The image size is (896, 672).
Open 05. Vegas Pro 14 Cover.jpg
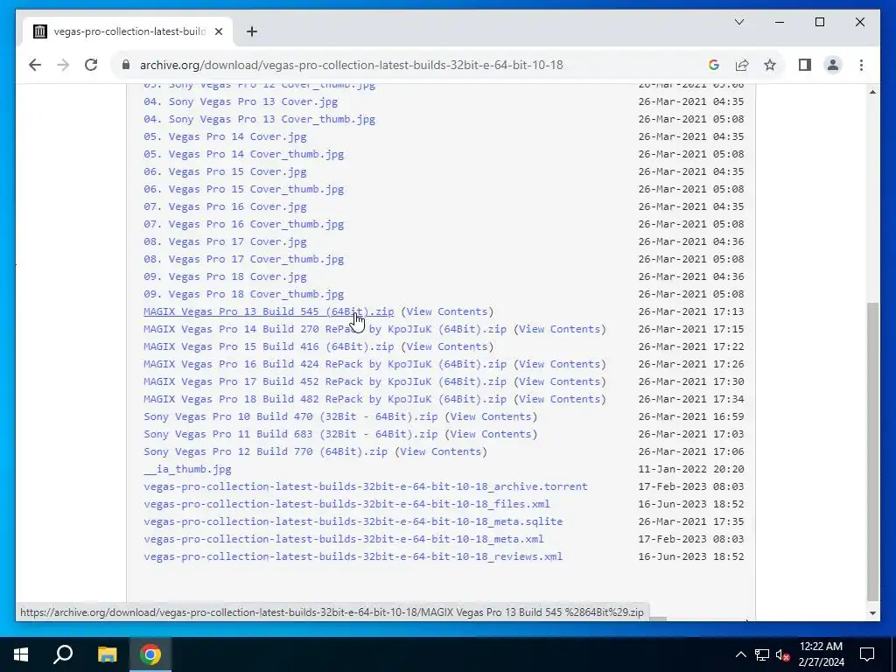click(x=225, y=136)
